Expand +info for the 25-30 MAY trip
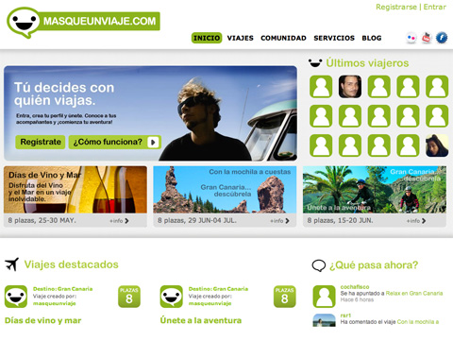This screenshot has height=341, width=453. [x=119, y=221]
